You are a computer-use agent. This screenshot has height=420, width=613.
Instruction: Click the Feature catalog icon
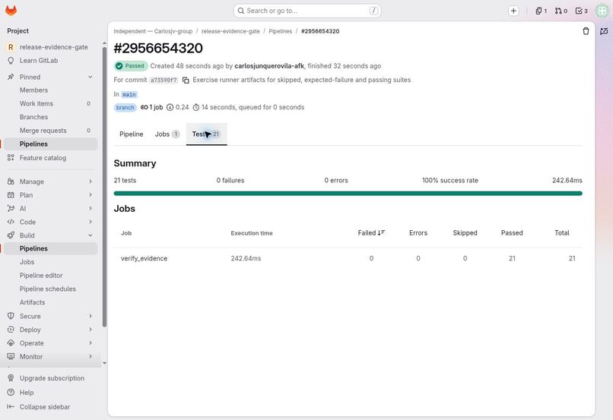click(x=11, y=158)
